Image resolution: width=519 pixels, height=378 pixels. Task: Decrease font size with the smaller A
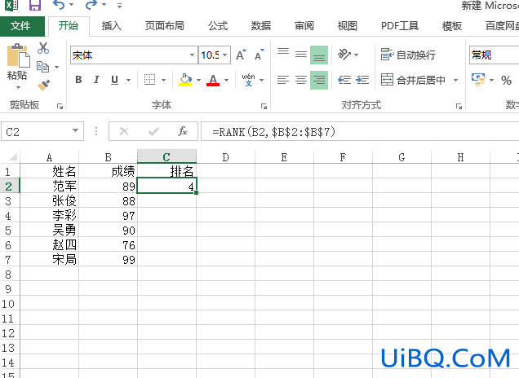click(x=259, y=55)
